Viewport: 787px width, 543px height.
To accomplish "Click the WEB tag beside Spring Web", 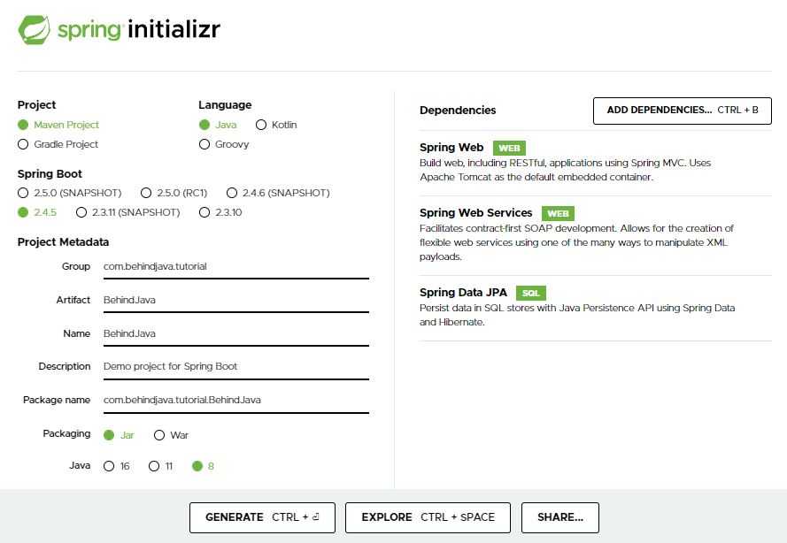I will click(509, 148).
